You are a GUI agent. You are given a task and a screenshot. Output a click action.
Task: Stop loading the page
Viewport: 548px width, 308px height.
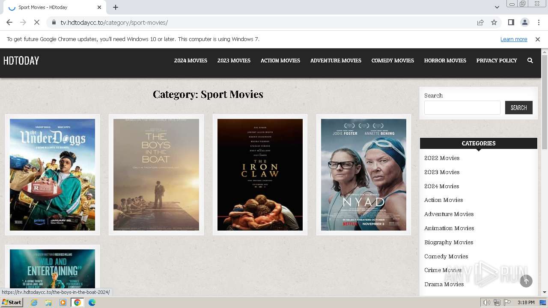pos(37,22)
